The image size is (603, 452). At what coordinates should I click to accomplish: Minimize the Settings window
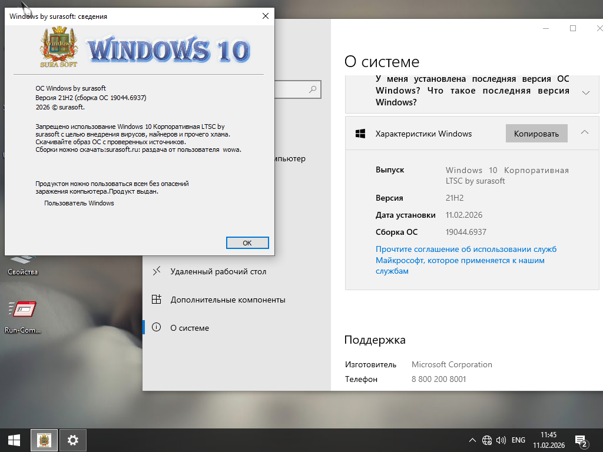click(x=546, y=28)
